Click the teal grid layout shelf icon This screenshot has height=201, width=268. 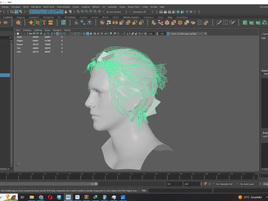(x=64, y=23)
